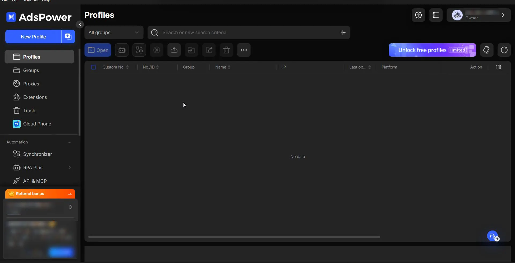Click the window synchronizer toolbar icon
The height and width of the screenshot is (263, 515).
(139, 50)
